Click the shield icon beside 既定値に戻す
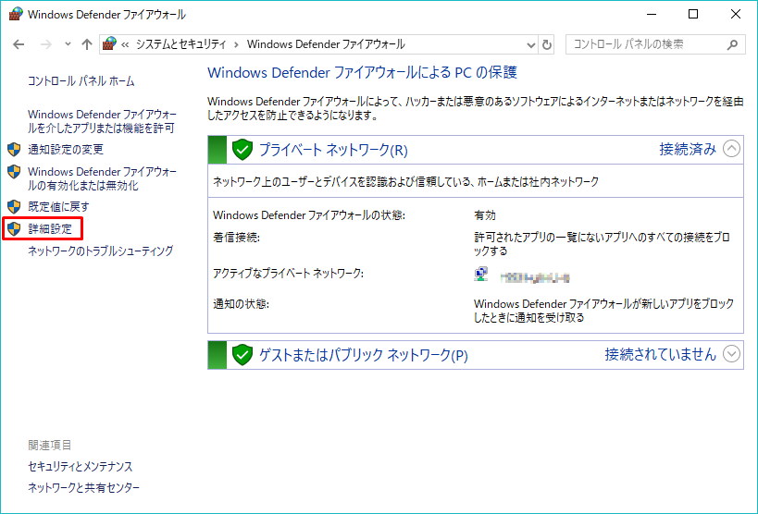Screen dimensions: 758x514 (14, 206)
